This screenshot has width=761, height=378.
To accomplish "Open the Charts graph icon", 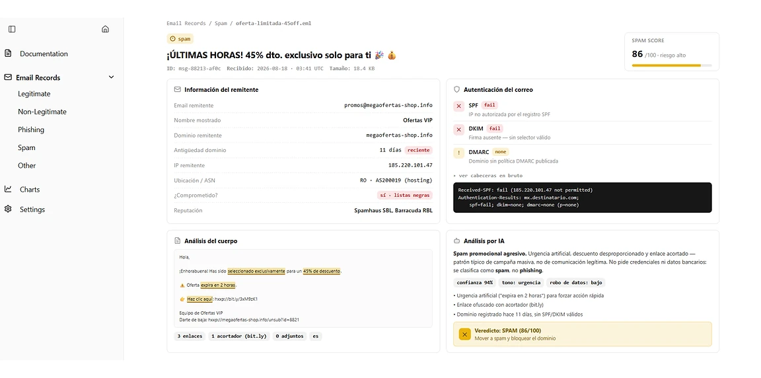I will (8, 189).
